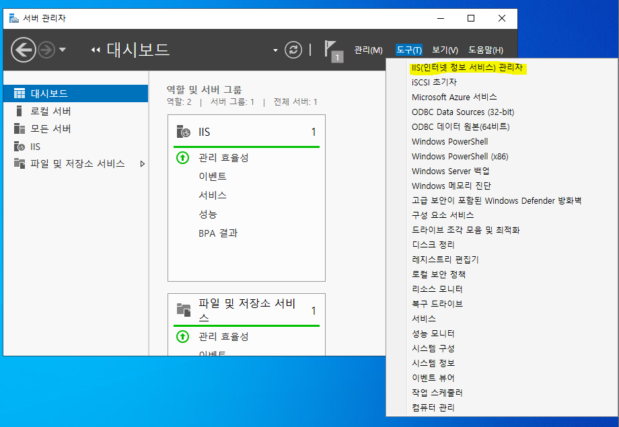This screenshot has height=427, width=619.
Task: Open 작업 스케줄러 from menu
Action: point(437,393)
